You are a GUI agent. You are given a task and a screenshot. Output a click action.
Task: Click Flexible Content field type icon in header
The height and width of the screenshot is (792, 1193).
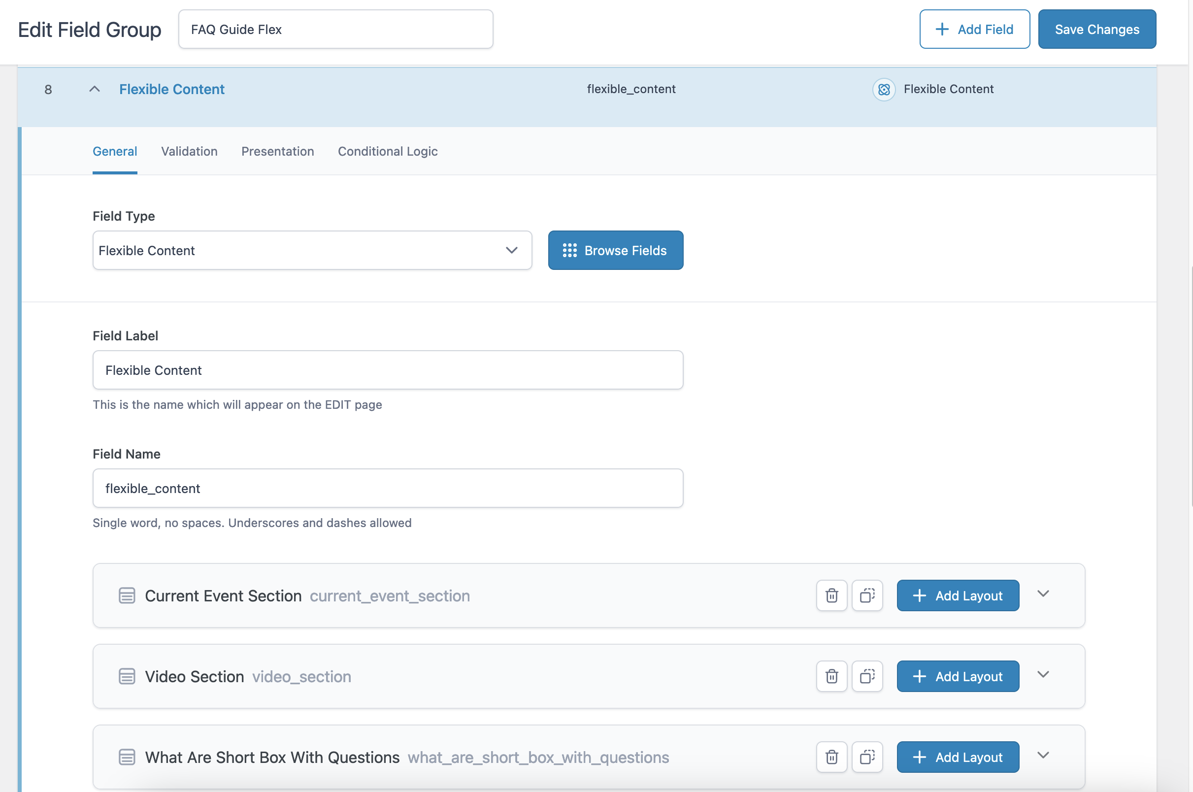point(883,90)
